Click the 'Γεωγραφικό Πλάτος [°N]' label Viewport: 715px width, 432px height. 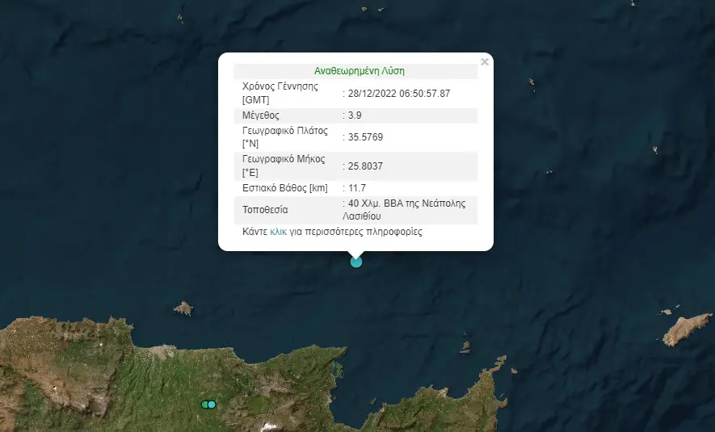click(285, 137)
